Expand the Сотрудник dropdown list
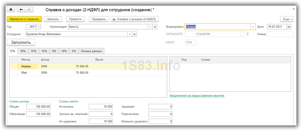 click(x=130, y=34)
